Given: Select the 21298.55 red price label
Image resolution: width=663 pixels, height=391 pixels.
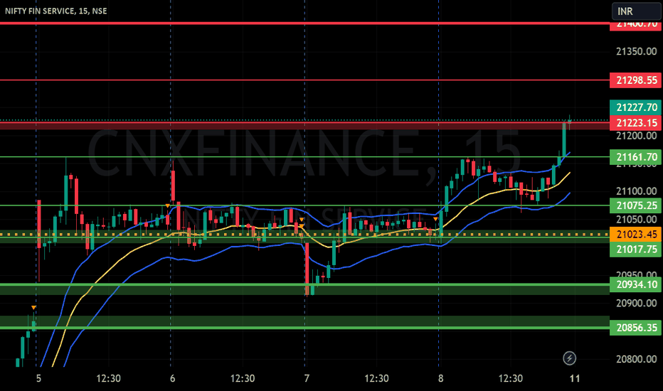Looking at the screenshot, I should (635, 80).
